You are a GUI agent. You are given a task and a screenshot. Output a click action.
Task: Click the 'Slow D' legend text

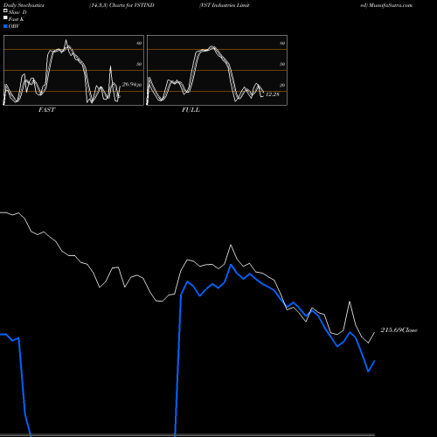coord(17,12)
